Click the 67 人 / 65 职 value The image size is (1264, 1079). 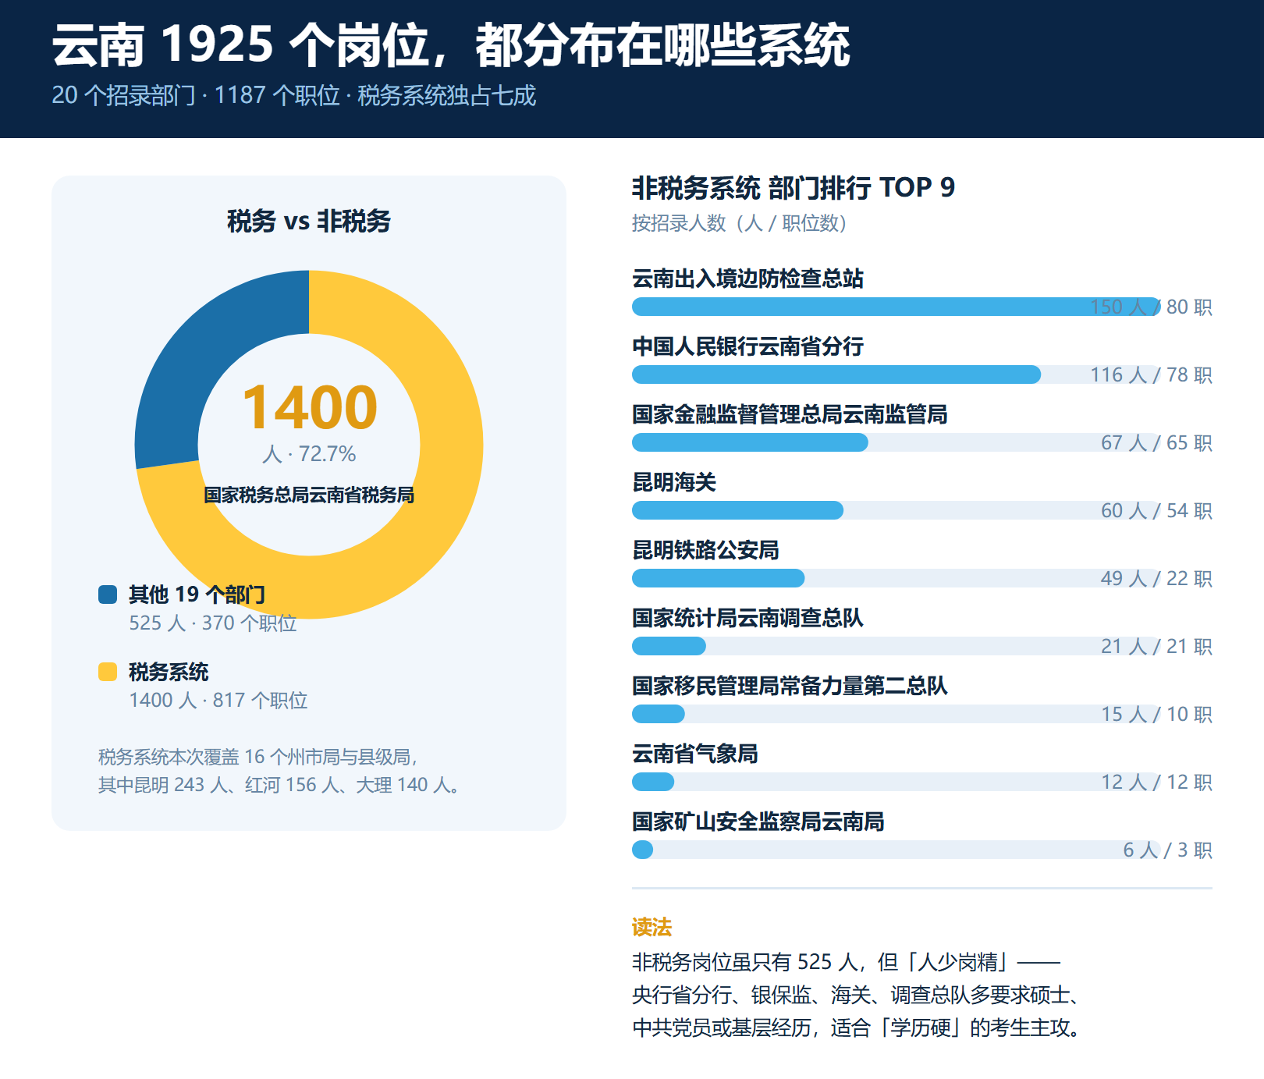point(1156,442)
